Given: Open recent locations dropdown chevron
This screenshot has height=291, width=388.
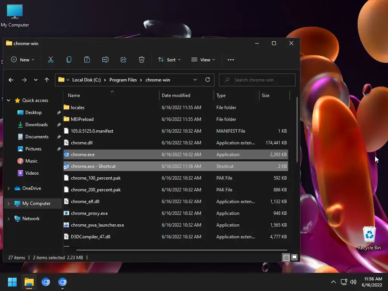Looking at the screenshot, I should coord(36,80).
